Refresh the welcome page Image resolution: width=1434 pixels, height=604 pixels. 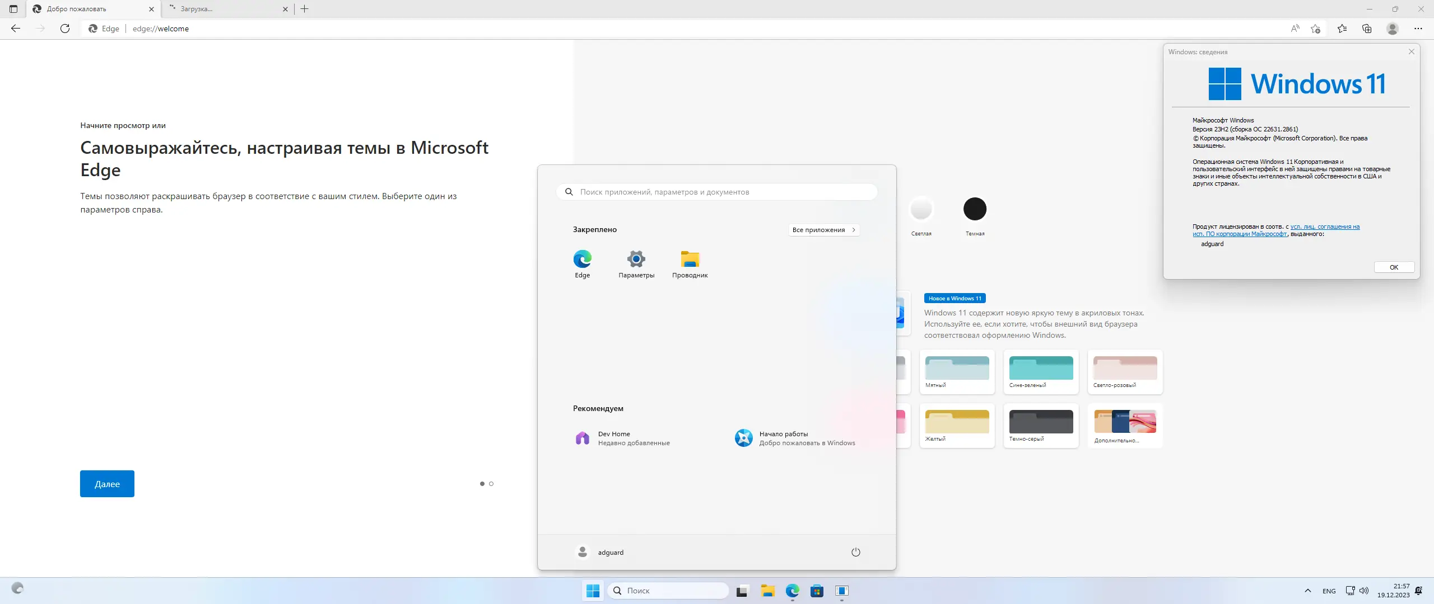click(65, 29)
